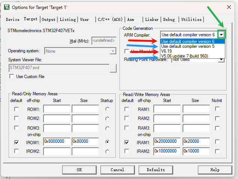
Task: Click the IROM1 Start address field
Action: [x=57, y=142]
